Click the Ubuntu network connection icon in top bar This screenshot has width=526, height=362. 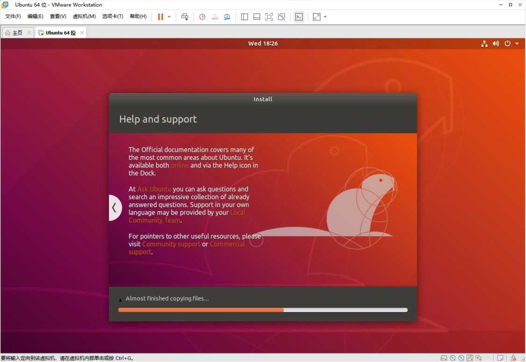484,43
